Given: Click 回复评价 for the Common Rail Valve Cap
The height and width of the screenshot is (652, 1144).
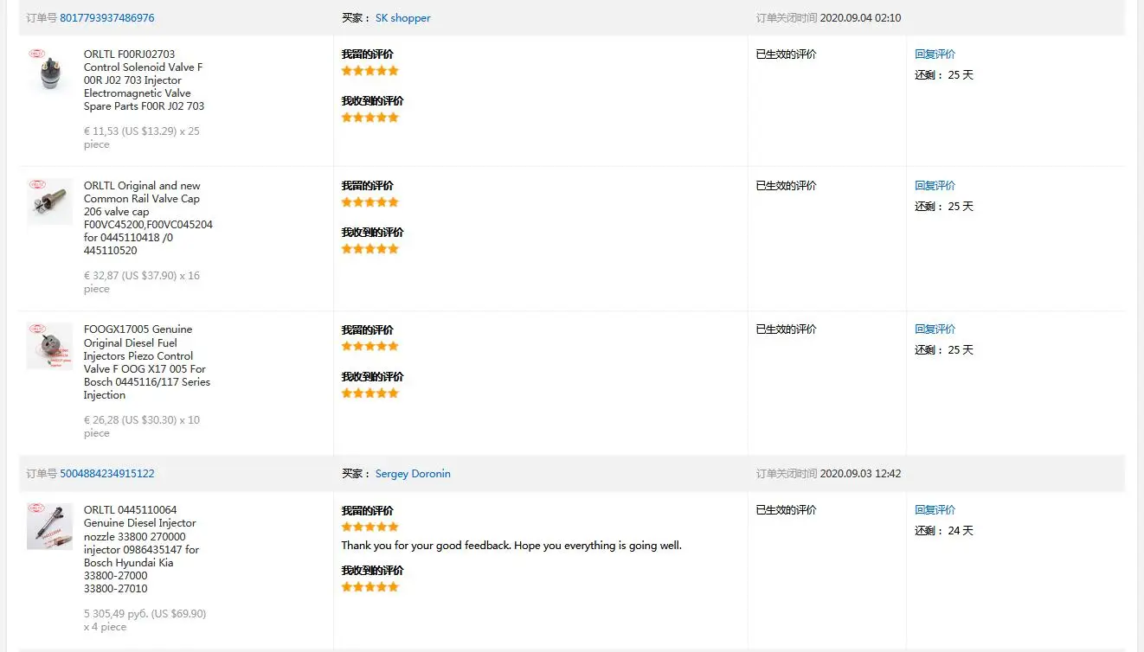Looking at the screenshot, I should pos(935,186).
